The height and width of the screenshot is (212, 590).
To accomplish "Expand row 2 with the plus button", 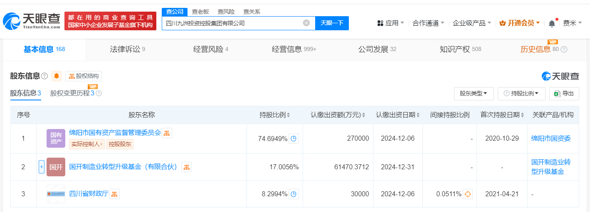I will tap(42, 167).
